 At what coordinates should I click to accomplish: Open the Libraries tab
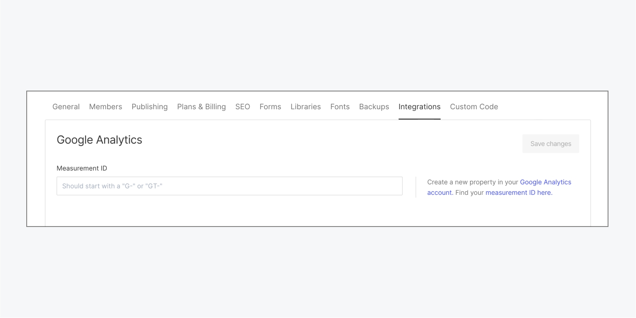[306, 107]
